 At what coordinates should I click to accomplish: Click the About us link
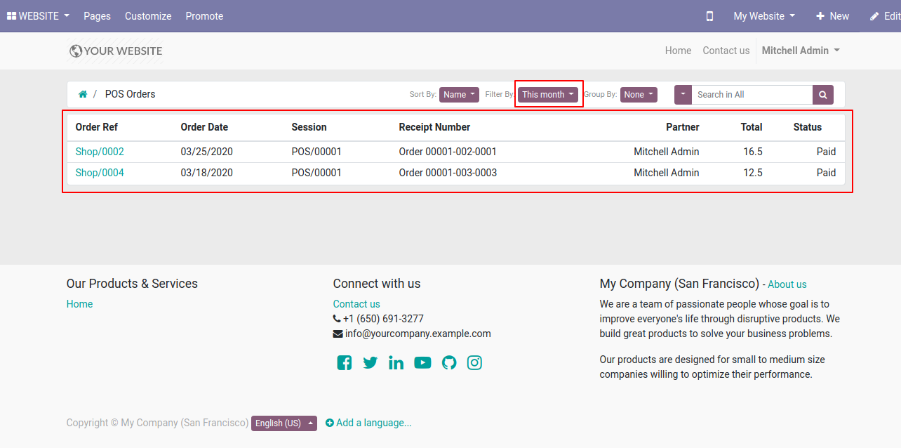click(x=787, y=284)
